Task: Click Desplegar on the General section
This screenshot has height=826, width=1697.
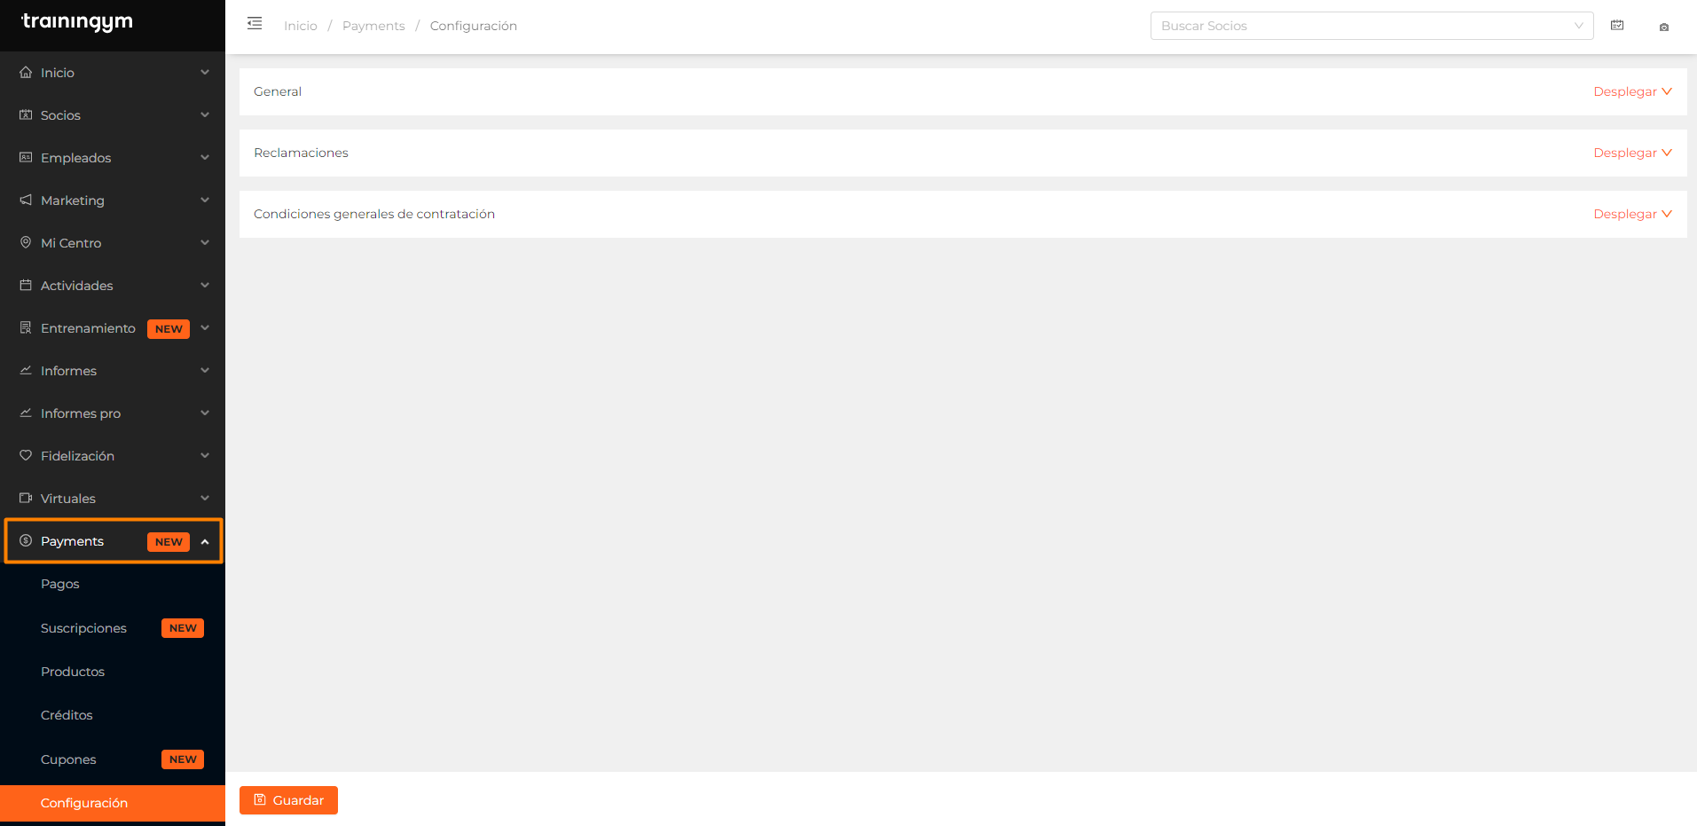Action: 1632,91
